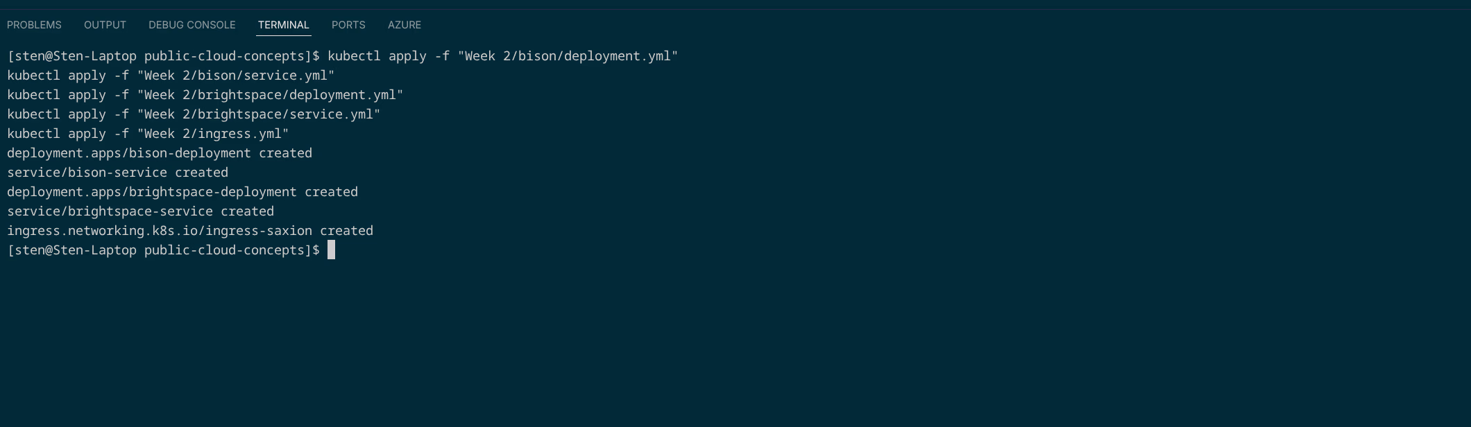Select the TERMINAL tab
1471x427 pixels.
click(x=283, y=25)
